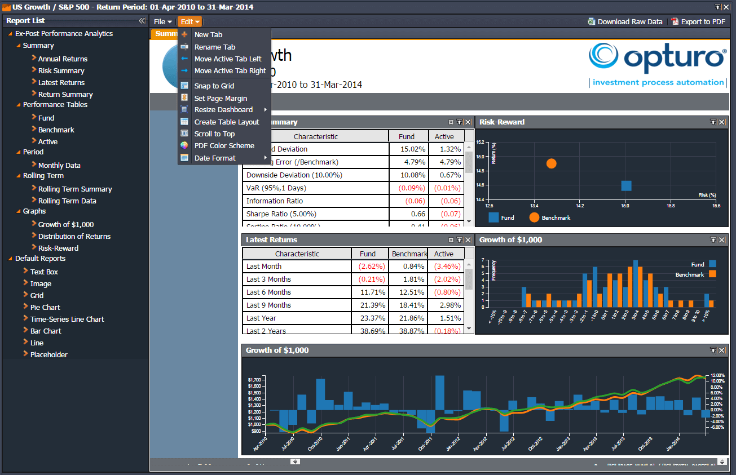
Task: Select Rename Tab from the Edit menu
Action: pos(215,47)
